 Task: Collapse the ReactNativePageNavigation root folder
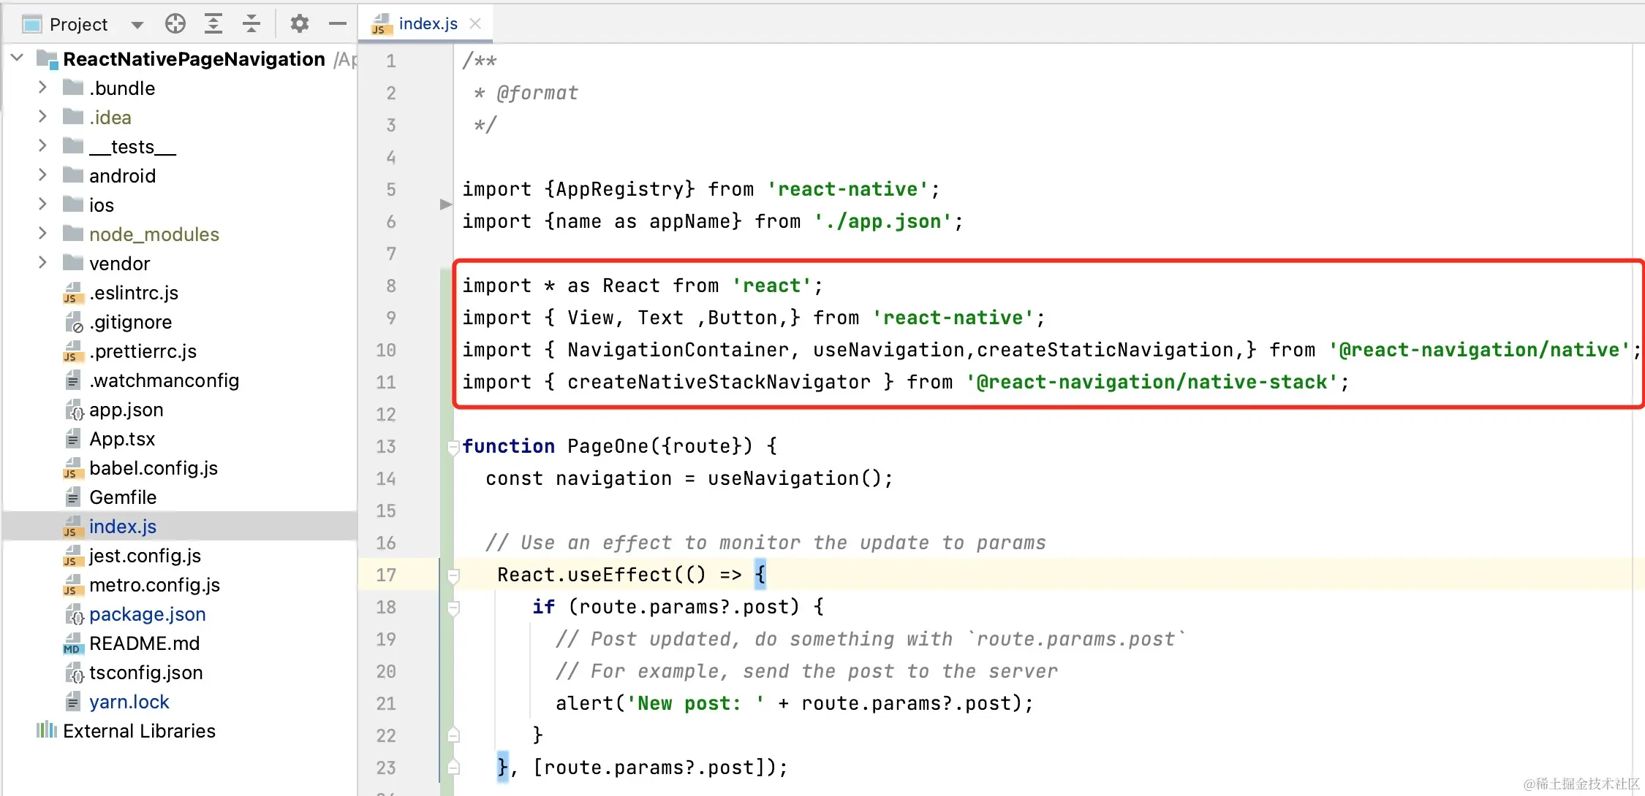[18, 58]
